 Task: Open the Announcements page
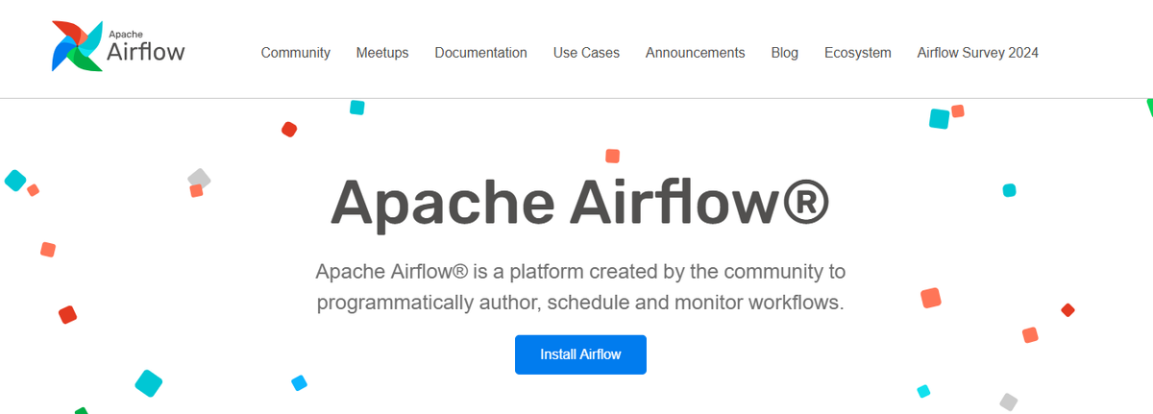coord(696,53)
